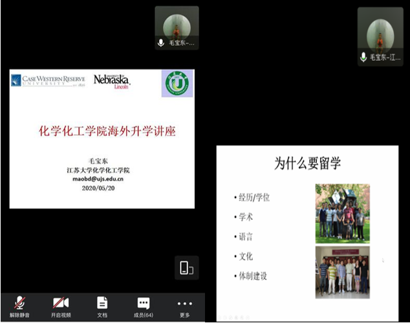This screenshot has width=410, height=323.
Task: Click the upper outdoor group photo
Action: click(342, 212)
